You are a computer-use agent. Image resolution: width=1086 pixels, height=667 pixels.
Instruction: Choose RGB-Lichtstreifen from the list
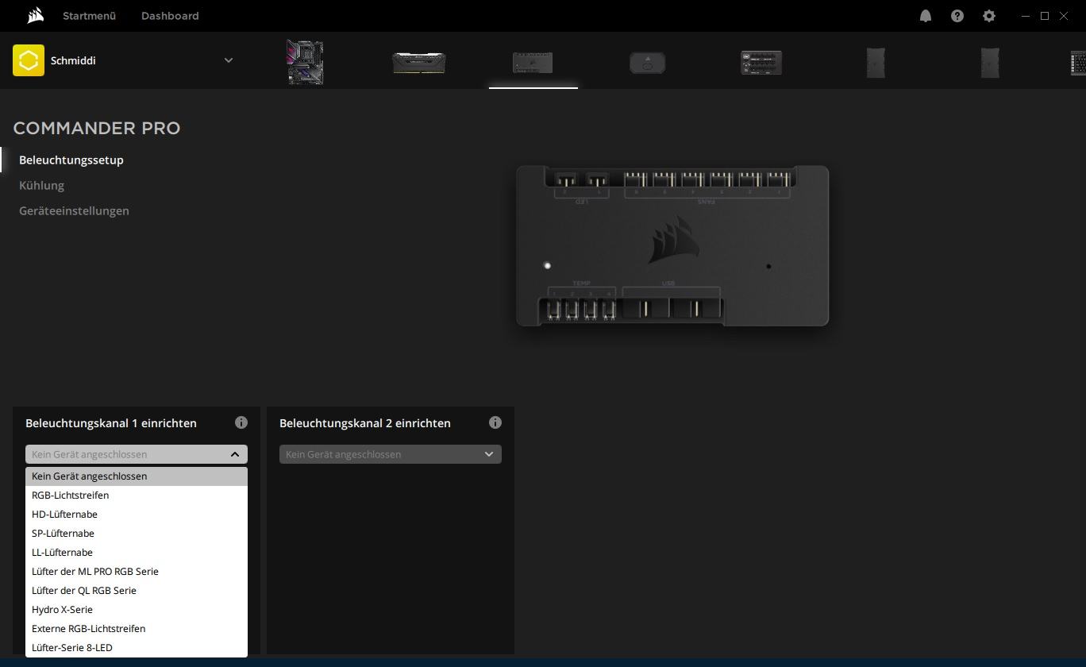click(137, 495)
